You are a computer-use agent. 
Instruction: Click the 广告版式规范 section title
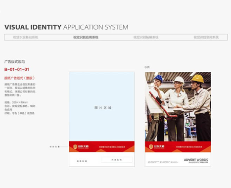(x=15, y=62)
